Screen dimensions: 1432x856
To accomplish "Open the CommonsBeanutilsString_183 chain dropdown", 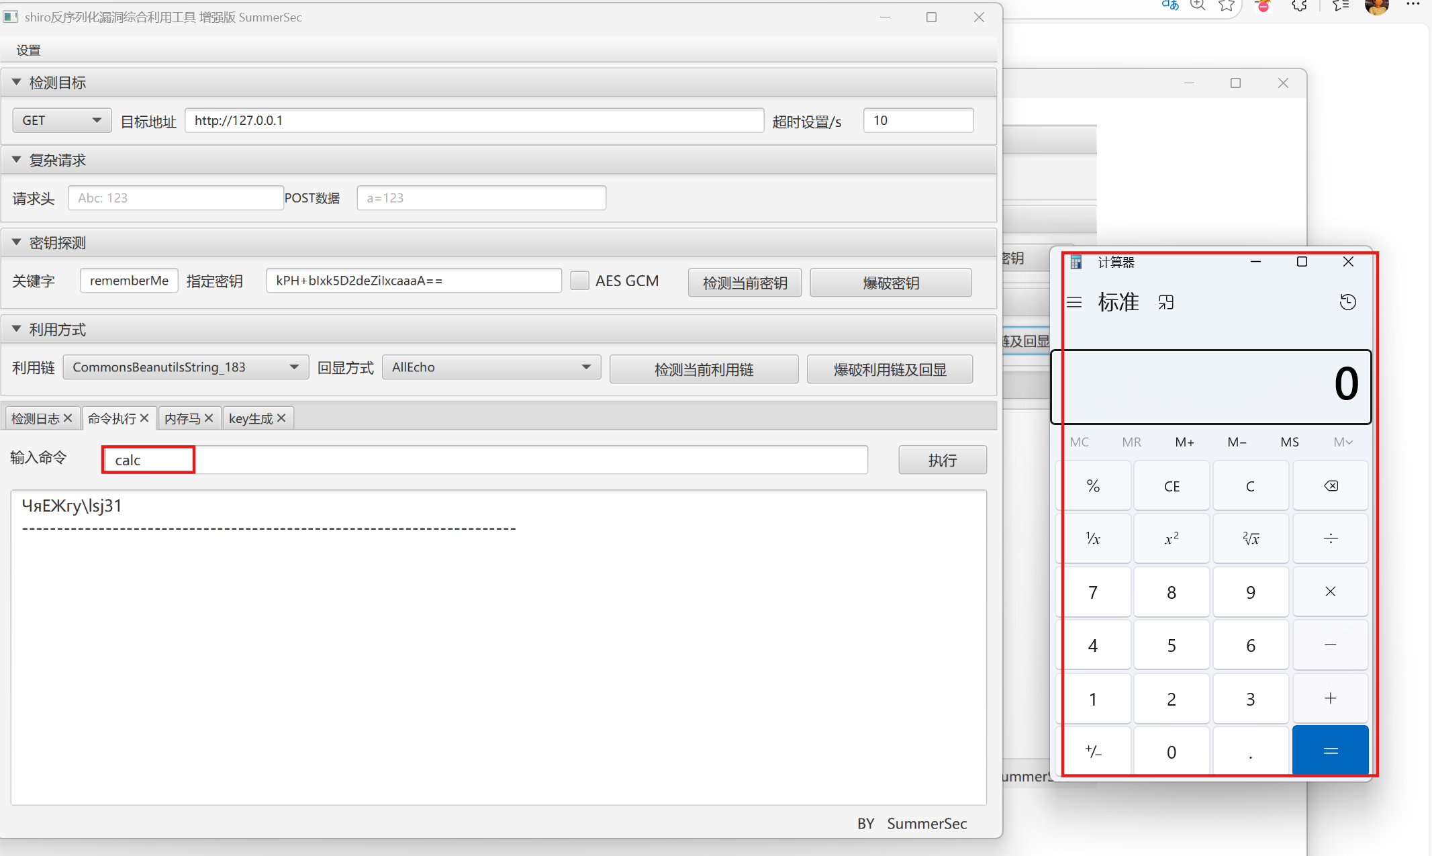I will [x=185, y=367].
